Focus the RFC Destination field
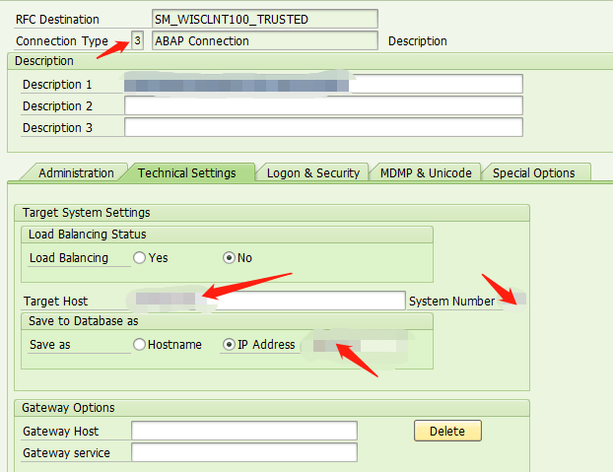This screenshot has height=472, width=613. tap(265, 19)
